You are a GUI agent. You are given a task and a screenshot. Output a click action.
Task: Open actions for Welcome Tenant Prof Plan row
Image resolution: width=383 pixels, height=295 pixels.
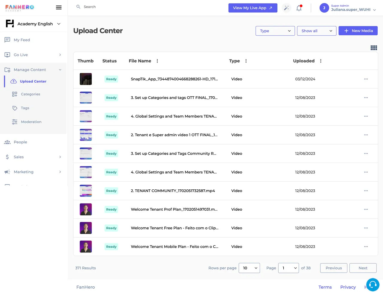click(366, 209)
